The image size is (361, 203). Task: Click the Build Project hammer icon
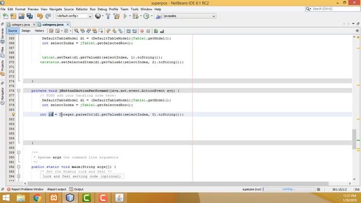(x=108, y=16)
